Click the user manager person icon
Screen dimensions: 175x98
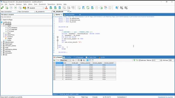[46, 8]
